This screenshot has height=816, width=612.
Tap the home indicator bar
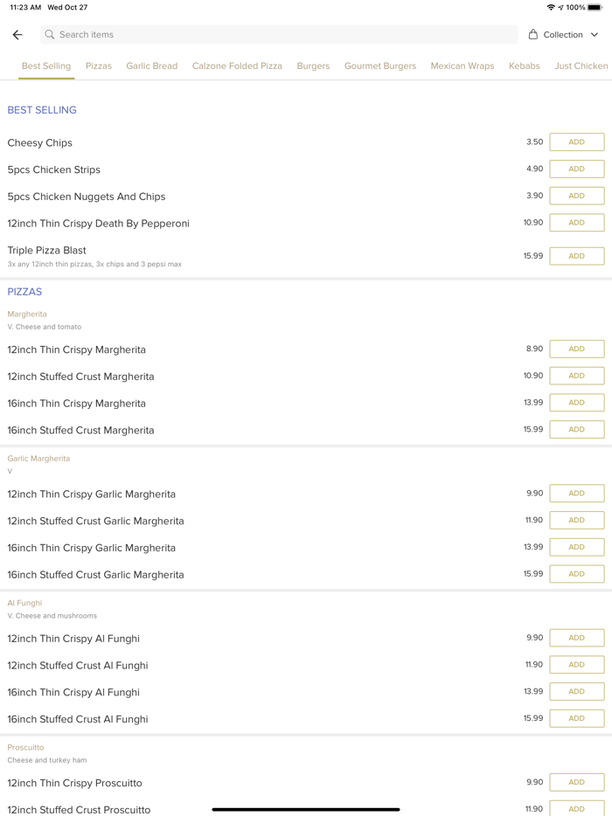[306, 809]
